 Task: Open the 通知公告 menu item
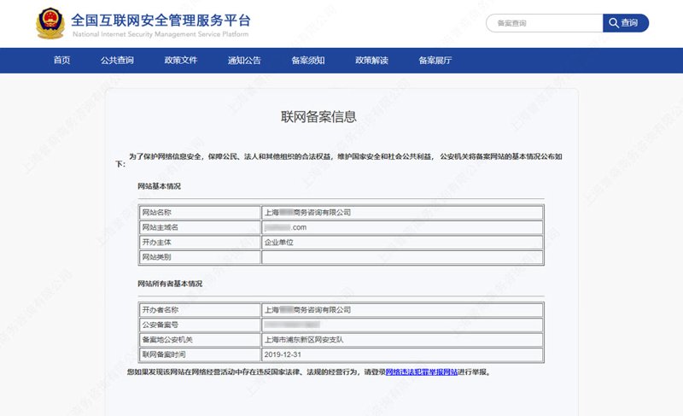tap(244, 60)
